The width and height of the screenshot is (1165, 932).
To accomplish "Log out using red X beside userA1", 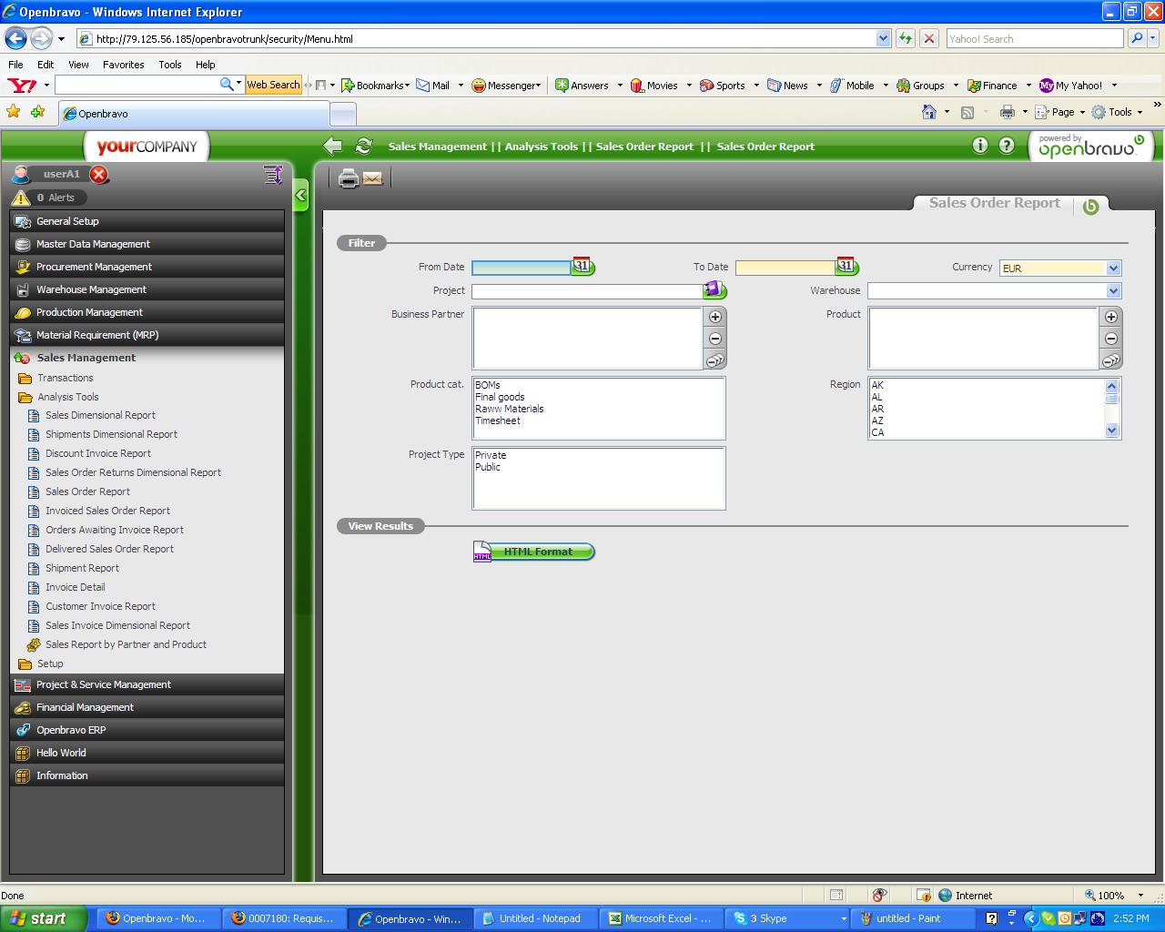I will pyautogui.click(x=99, y=175).
